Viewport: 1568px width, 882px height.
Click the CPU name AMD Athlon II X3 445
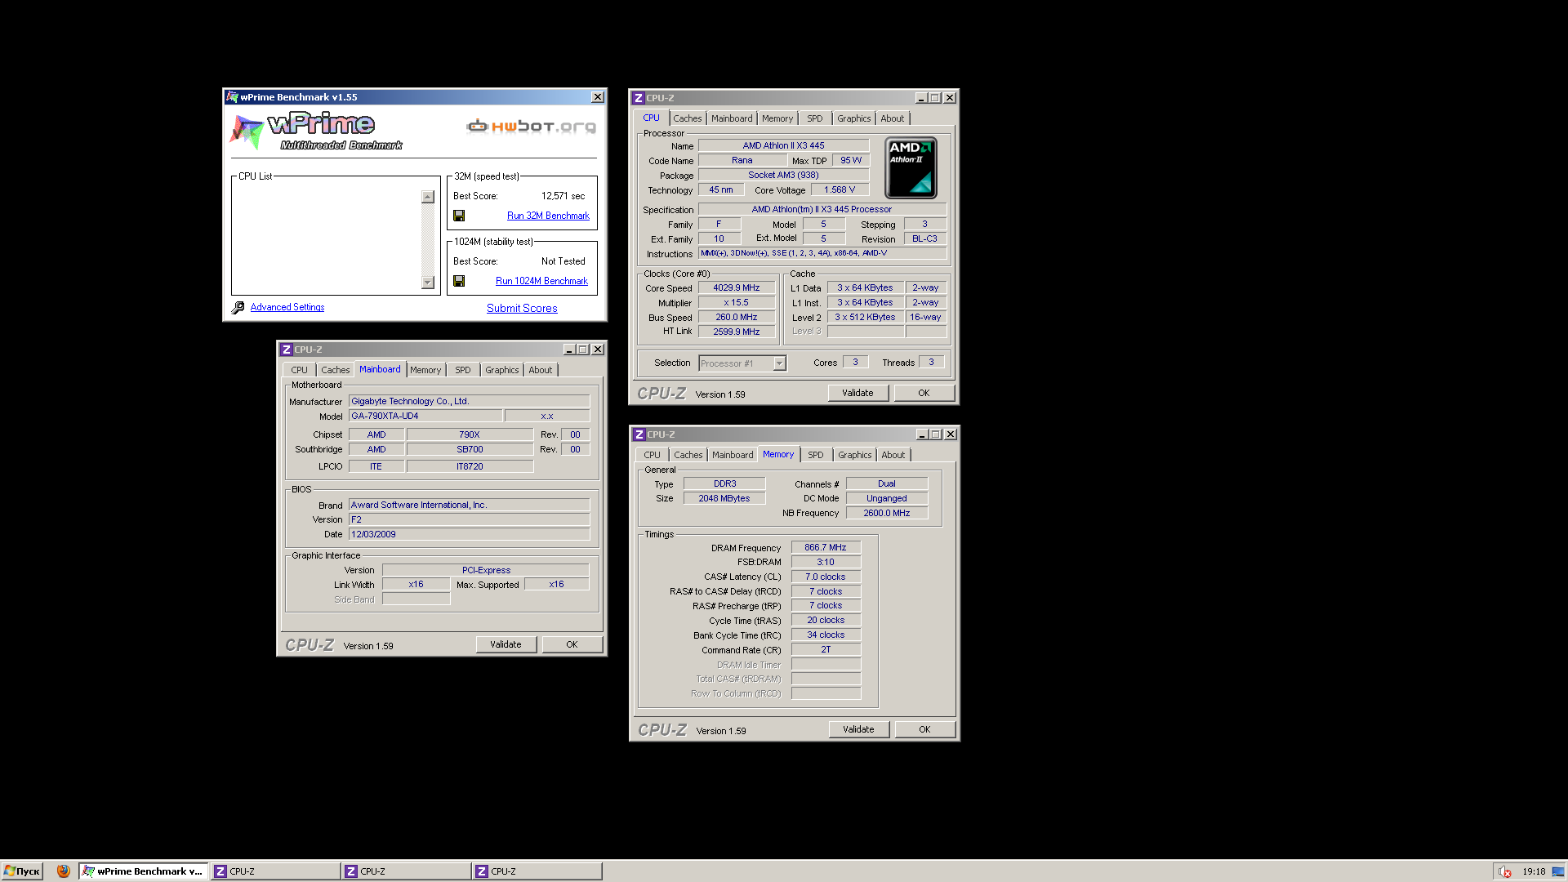(784, 146)
